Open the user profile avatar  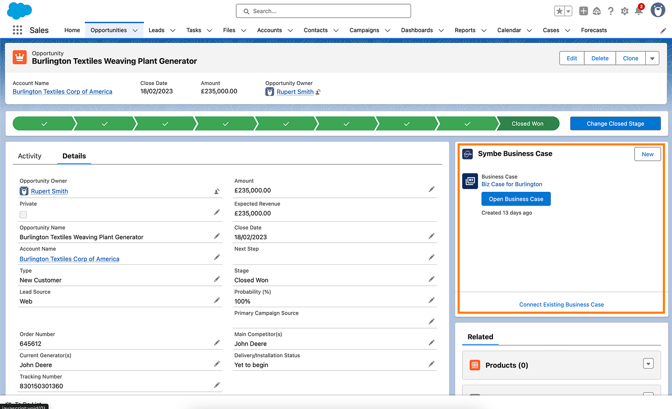pos(658,10)
